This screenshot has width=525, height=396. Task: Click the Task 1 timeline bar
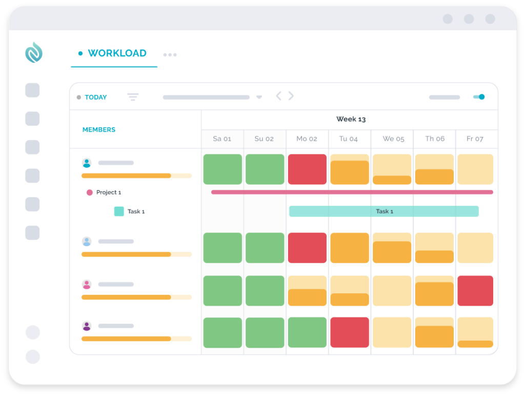tap(383, 211)
